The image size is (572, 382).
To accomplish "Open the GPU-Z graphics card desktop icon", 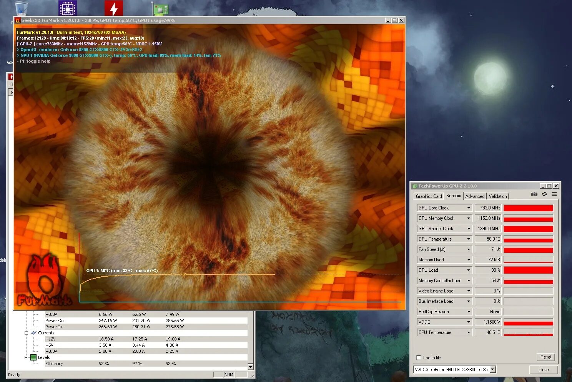I will pos(161,8).
